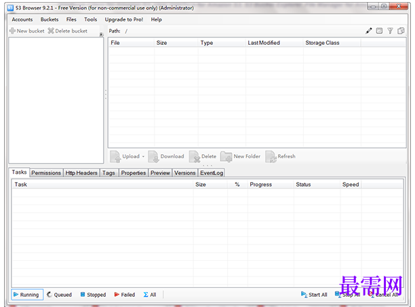Open the Help menu
This screenshot has width=415, height=307.
[x=156, y=19]
